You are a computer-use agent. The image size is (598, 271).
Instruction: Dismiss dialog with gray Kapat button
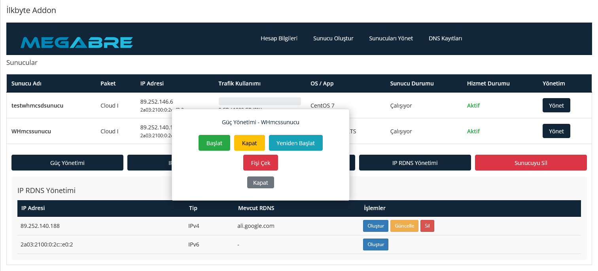click(261, 182)
